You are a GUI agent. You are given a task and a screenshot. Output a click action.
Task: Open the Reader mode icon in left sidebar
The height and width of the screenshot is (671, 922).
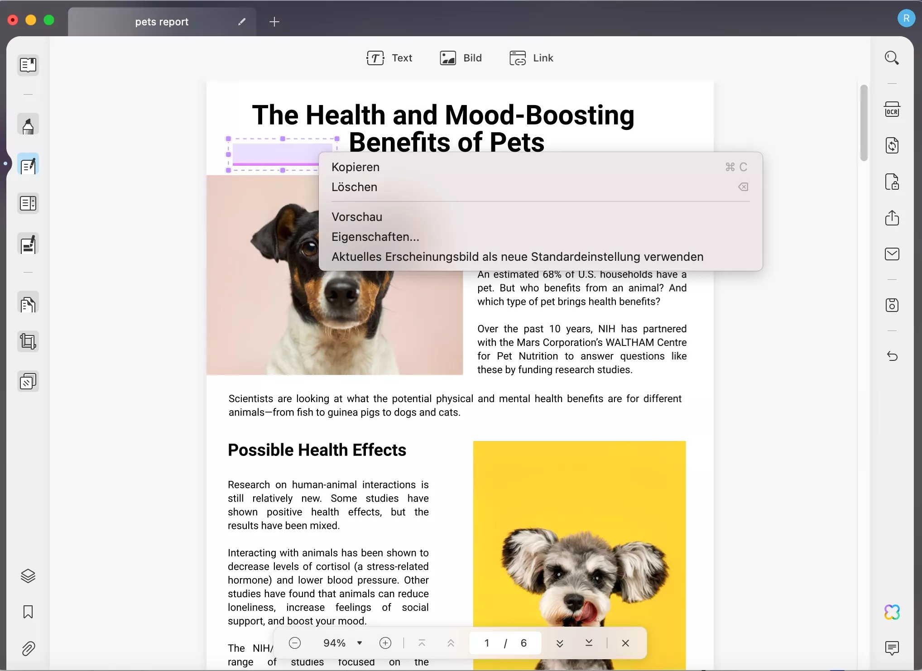pyautogui.click(x=28, y=65)
